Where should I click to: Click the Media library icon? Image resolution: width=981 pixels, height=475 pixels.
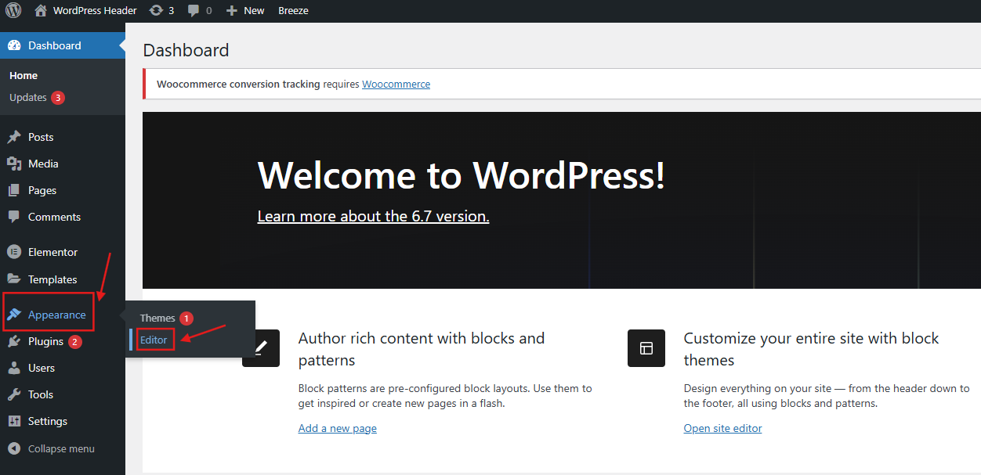pyautogui.click(x=14, y=164)
